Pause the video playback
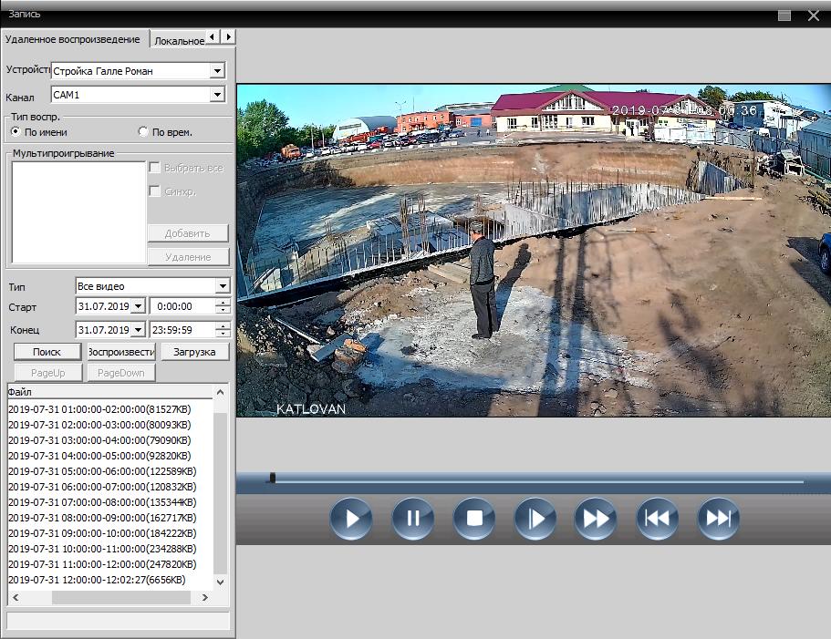831x639 pixels. (413, 519)
